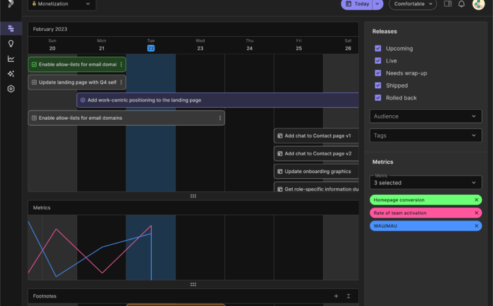Uncheck the Shipped releases checkbox

tap(378, 86)
